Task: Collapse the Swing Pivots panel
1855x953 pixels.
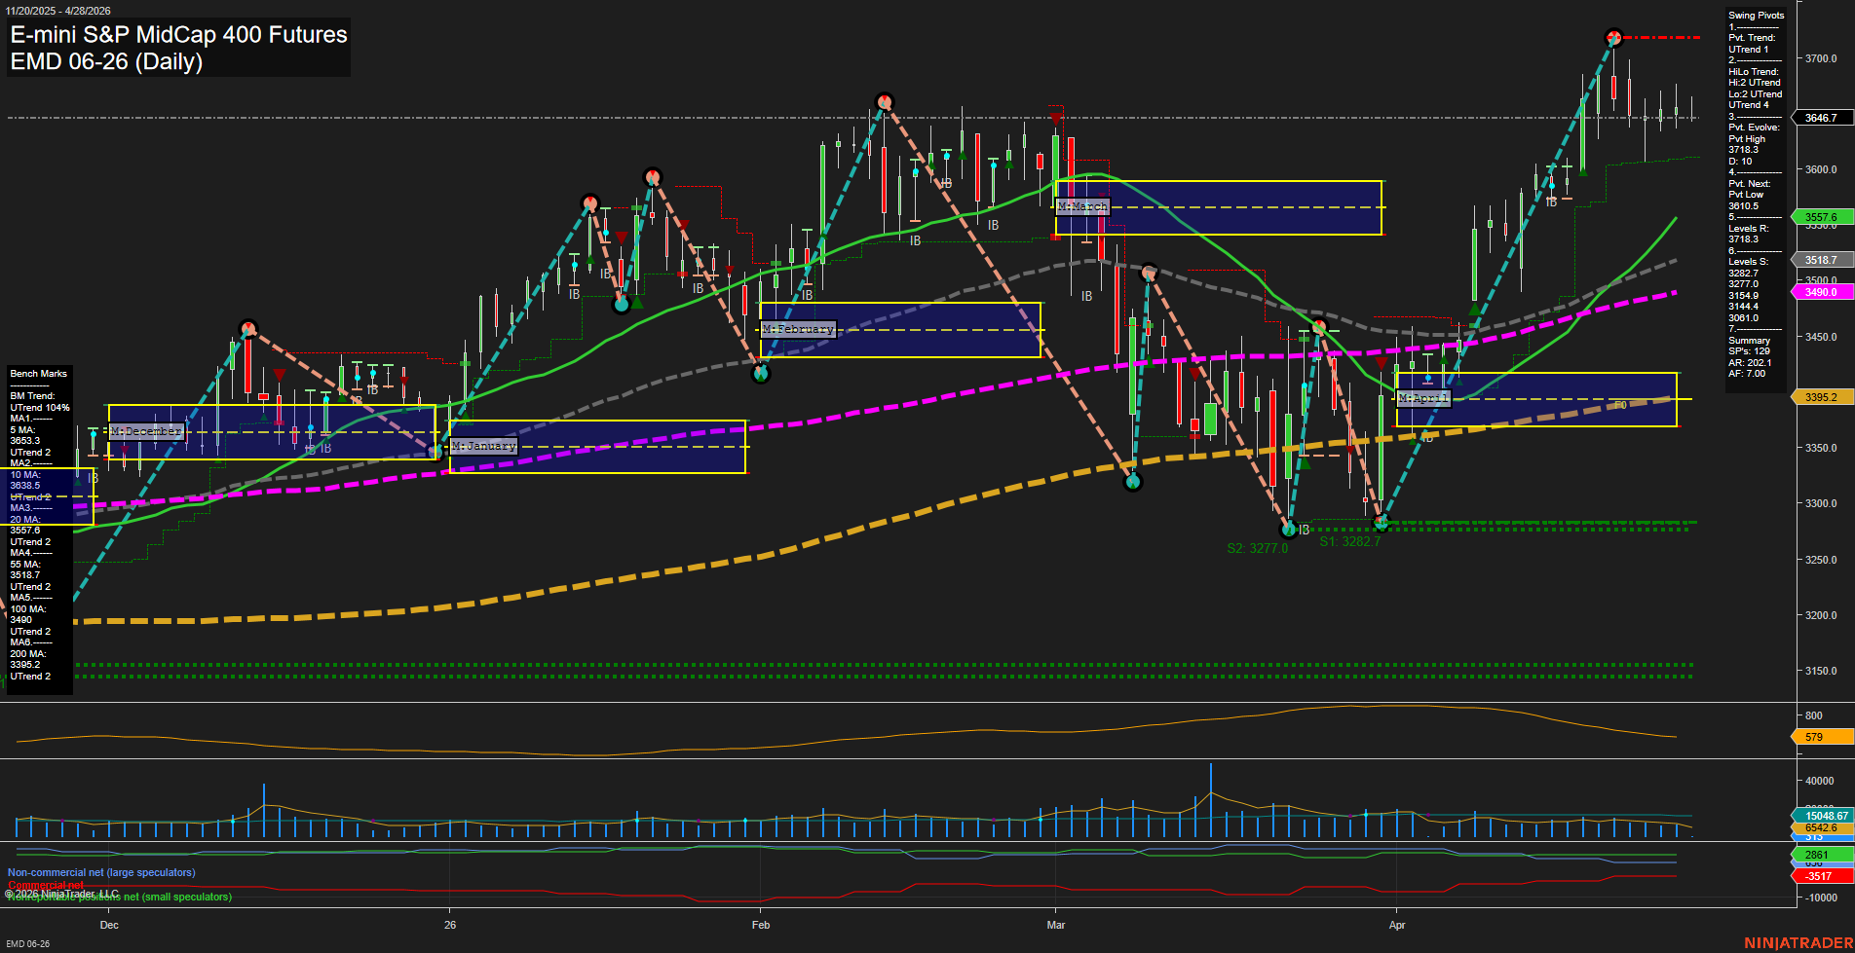Action: click(x=1758, y=15)
